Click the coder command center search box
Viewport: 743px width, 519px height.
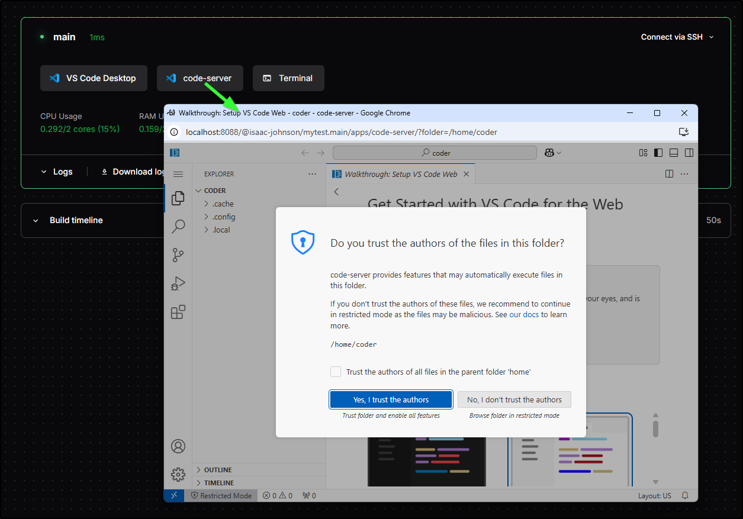tap(435, 153)
